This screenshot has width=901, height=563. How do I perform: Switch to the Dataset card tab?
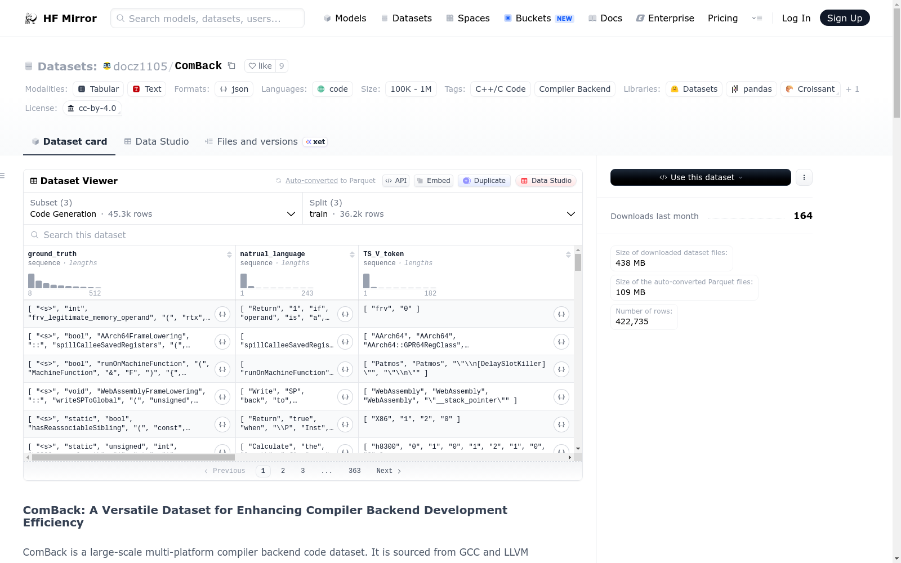click(x=69, y=142)
